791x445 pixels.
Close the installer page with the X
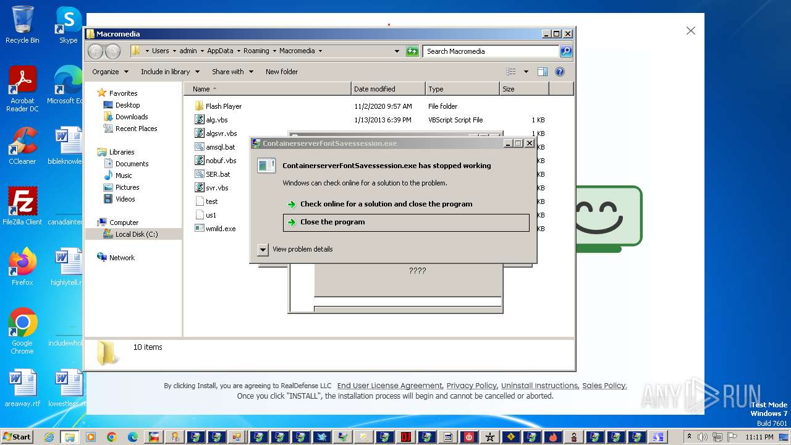pos(691,31)
